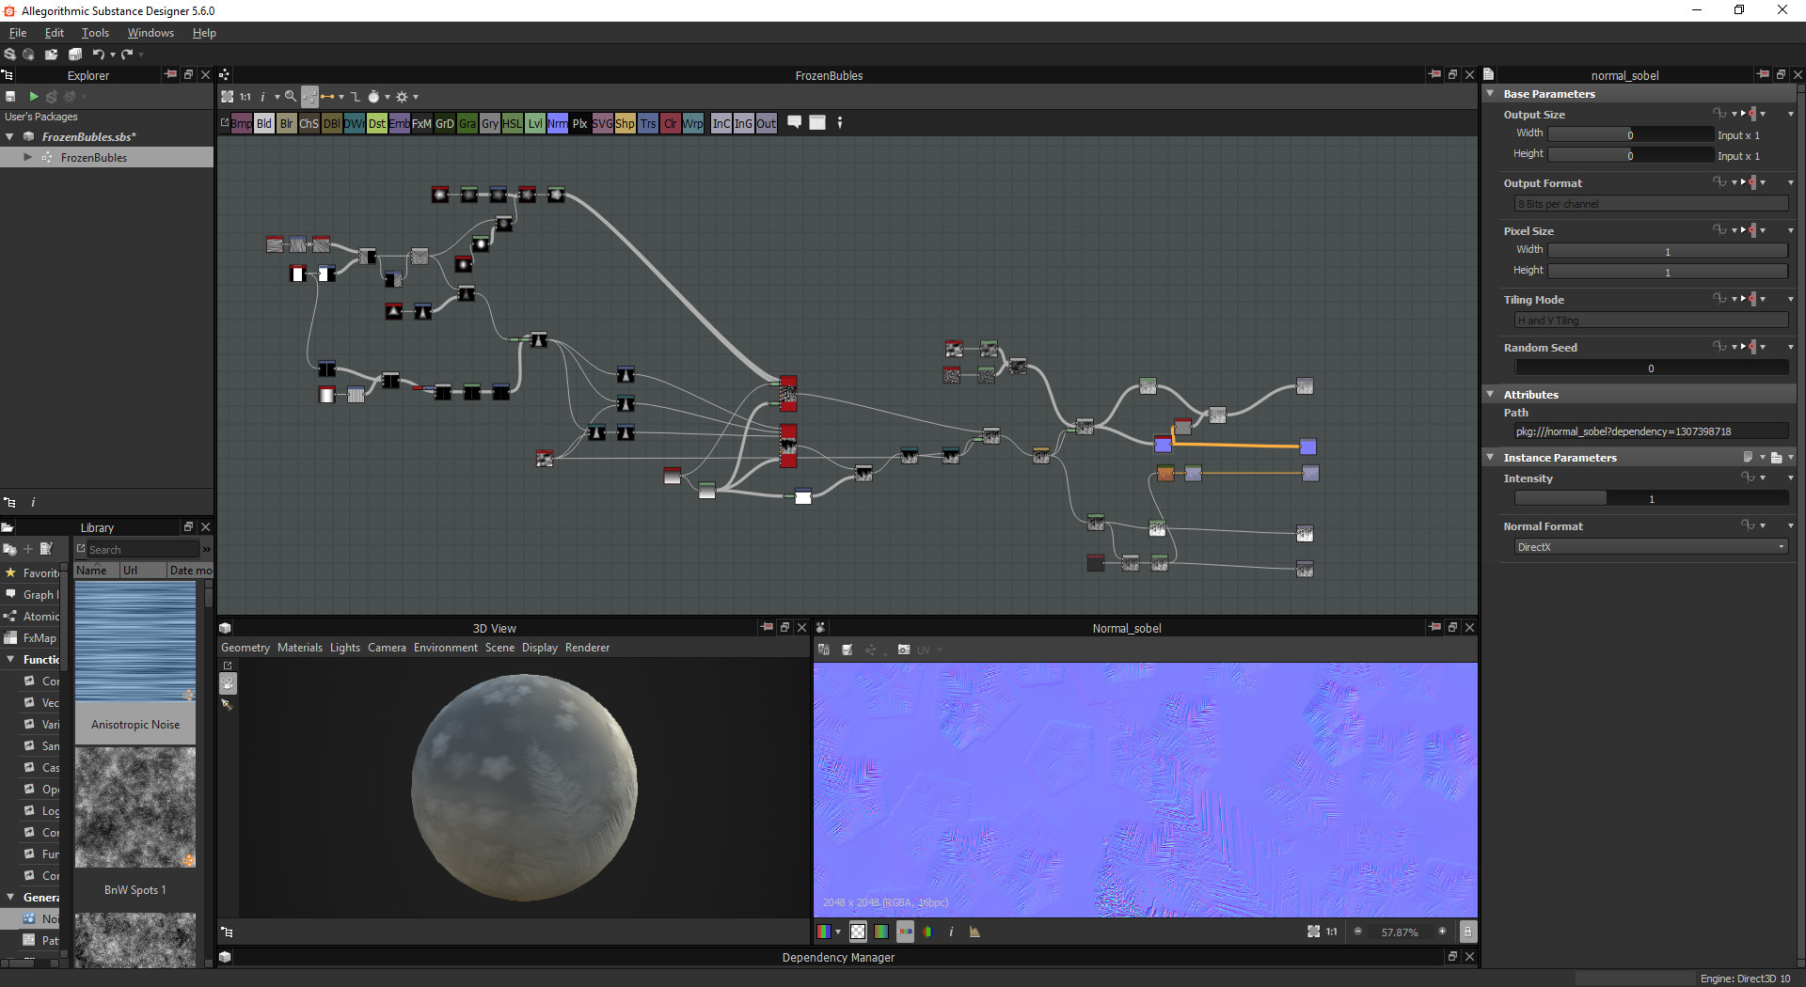Toggle the zoom lock in 2D view

click(x=1467, y=932)
